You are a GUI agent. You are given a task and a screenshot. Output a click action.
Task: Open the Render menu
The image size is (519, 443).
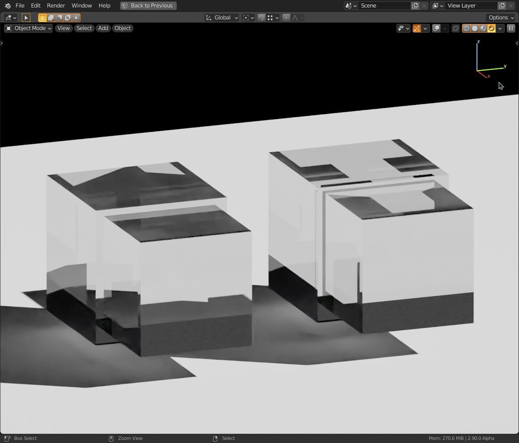tap(56, 6)
